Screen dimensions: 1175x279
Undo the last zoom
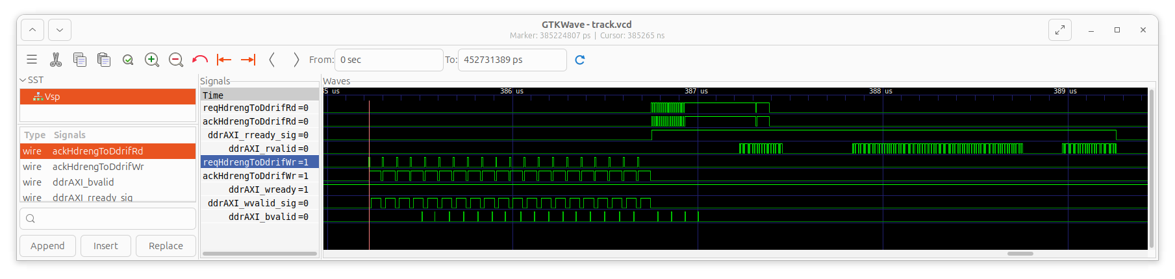coord(200,60)
